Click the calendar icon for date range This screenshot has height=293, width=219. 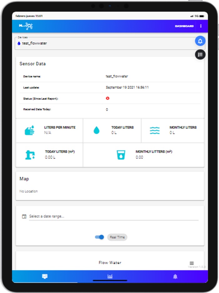click(24, 216)
